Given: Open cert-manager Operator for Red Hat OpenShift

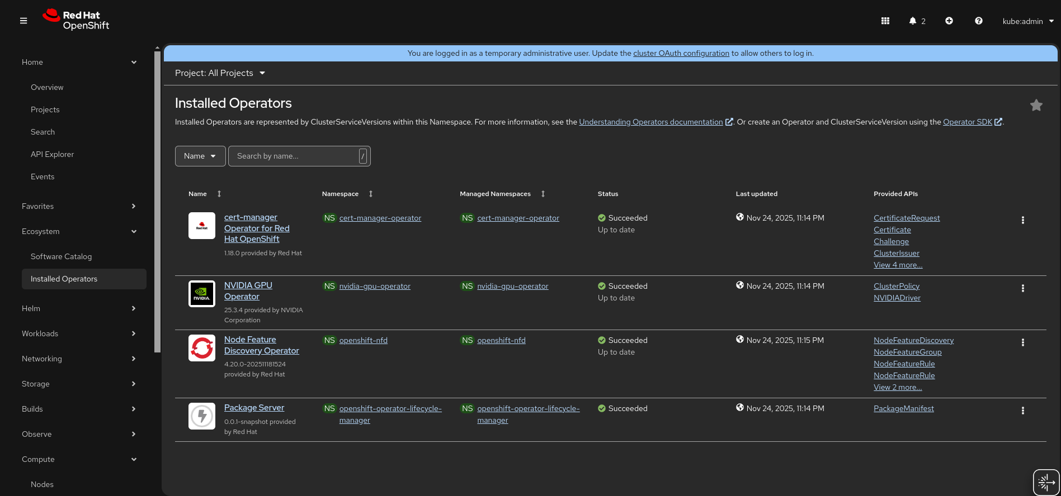Looking at the screenshot, I should point(257,228).
